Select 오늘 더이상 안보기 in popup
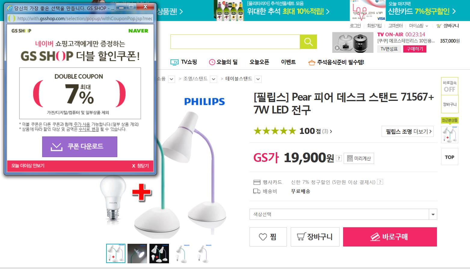 point(28,166)
